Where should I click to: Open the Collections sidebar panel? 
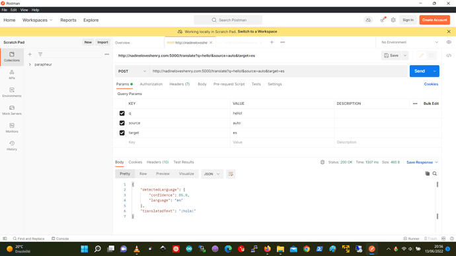[x=12, y=57]
